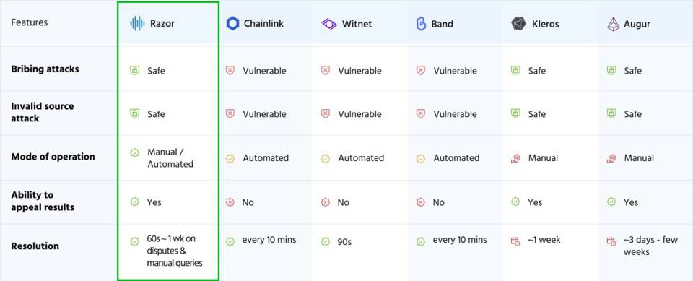This screenshot has height=281, width=693.
Task: Click Kleros' red calendar icon beside ~1 week
Action: (x=515, y=241)
